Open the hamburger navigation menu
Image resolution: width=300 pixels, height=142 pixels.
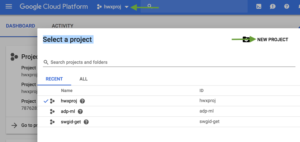tap(9, 7)
